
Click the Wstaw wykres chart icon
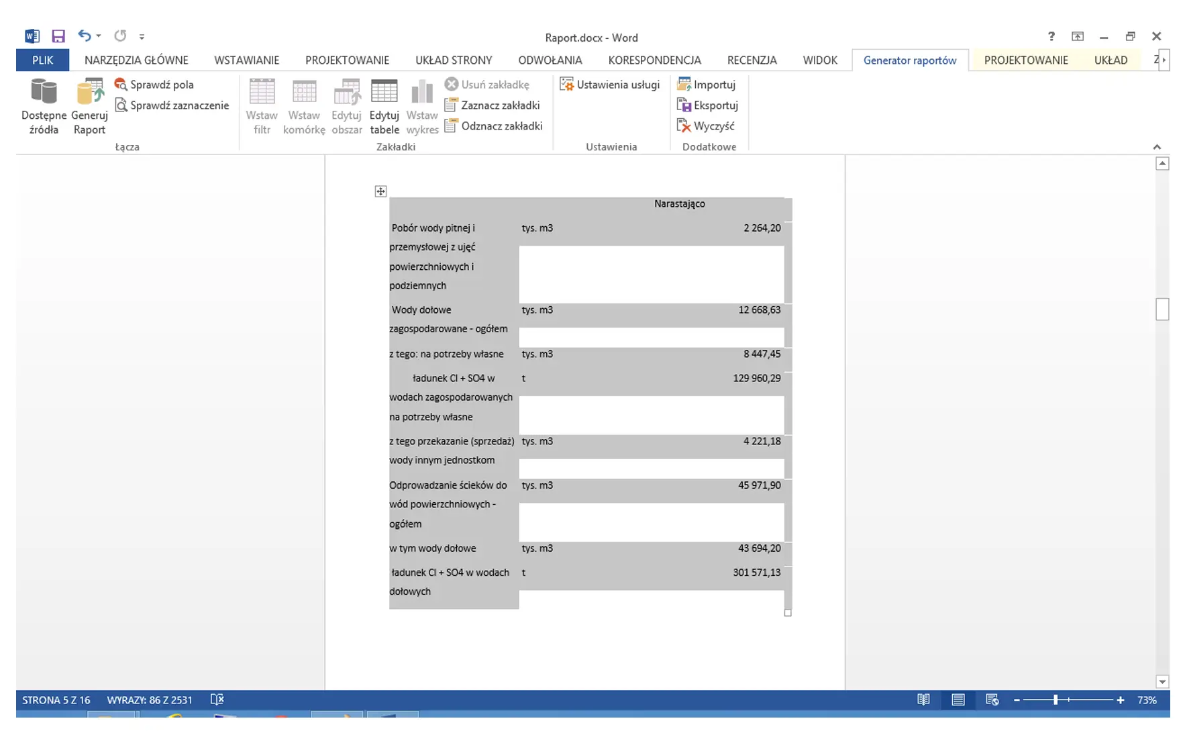click(x=422, y=107)
